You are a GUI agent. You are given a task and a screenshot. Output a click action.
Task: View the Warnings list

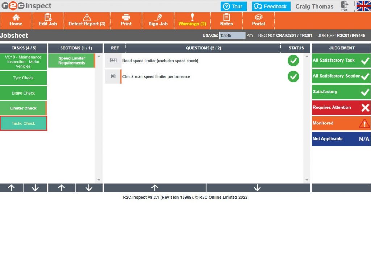(192, 21)
